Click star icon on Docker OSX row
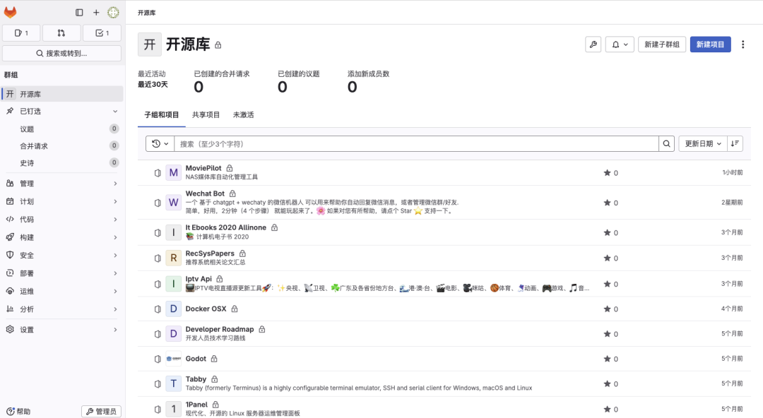Viewport: 763px width, 418px height. (x=607, y=309)
